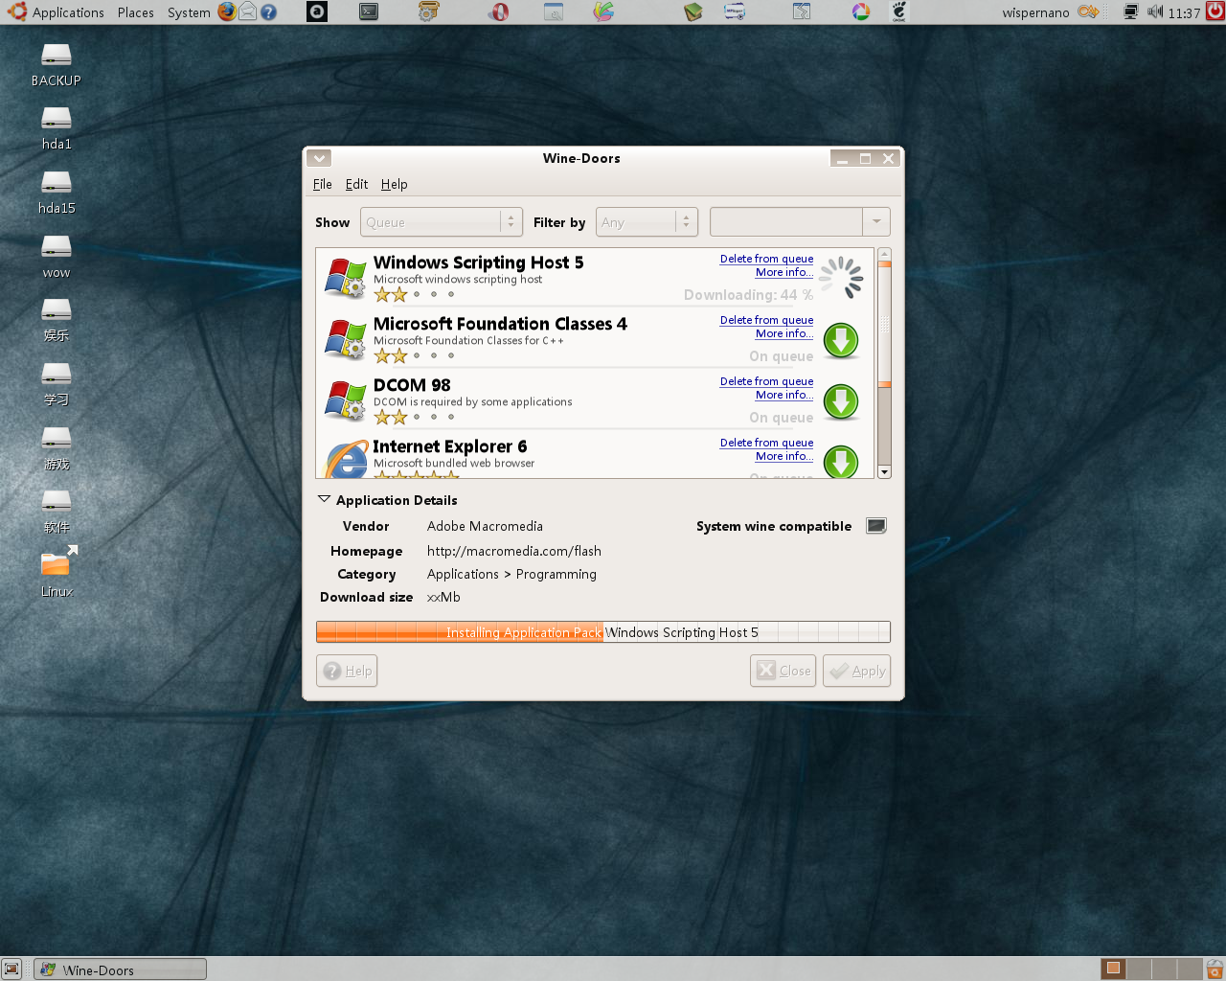Click the green download arrow for Internet Explorer 6

(841, 462)
